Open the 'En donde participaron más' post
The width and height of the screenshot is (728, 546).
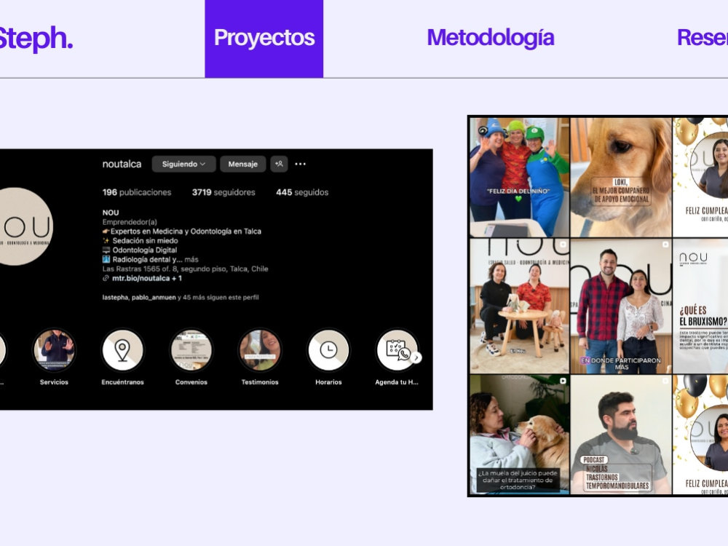click(621, 306)
